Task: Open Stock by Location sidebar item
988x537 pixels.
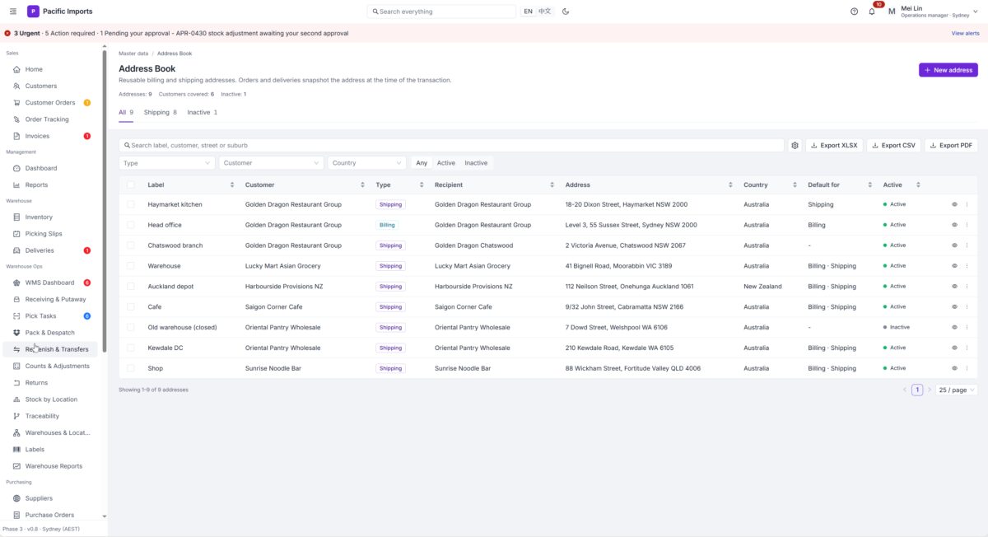Action: pyautogui.click(x=51, y=399)
